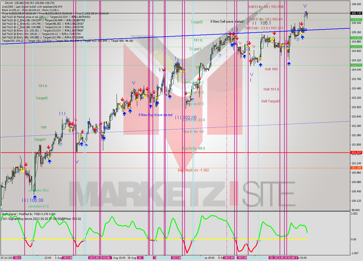Click the 'Buy Entry -50' label

click(x=193, y=132)
